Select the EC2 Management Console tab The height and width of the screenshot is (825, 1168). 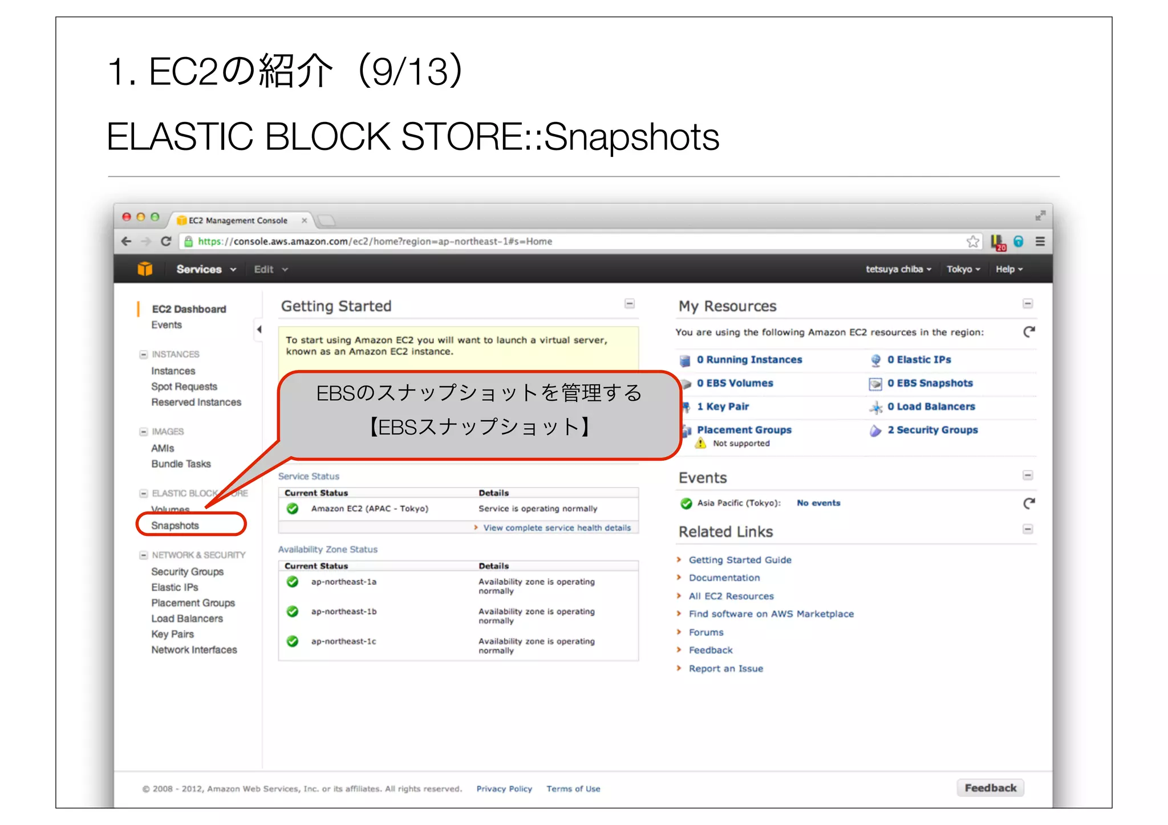coord(238,221)
